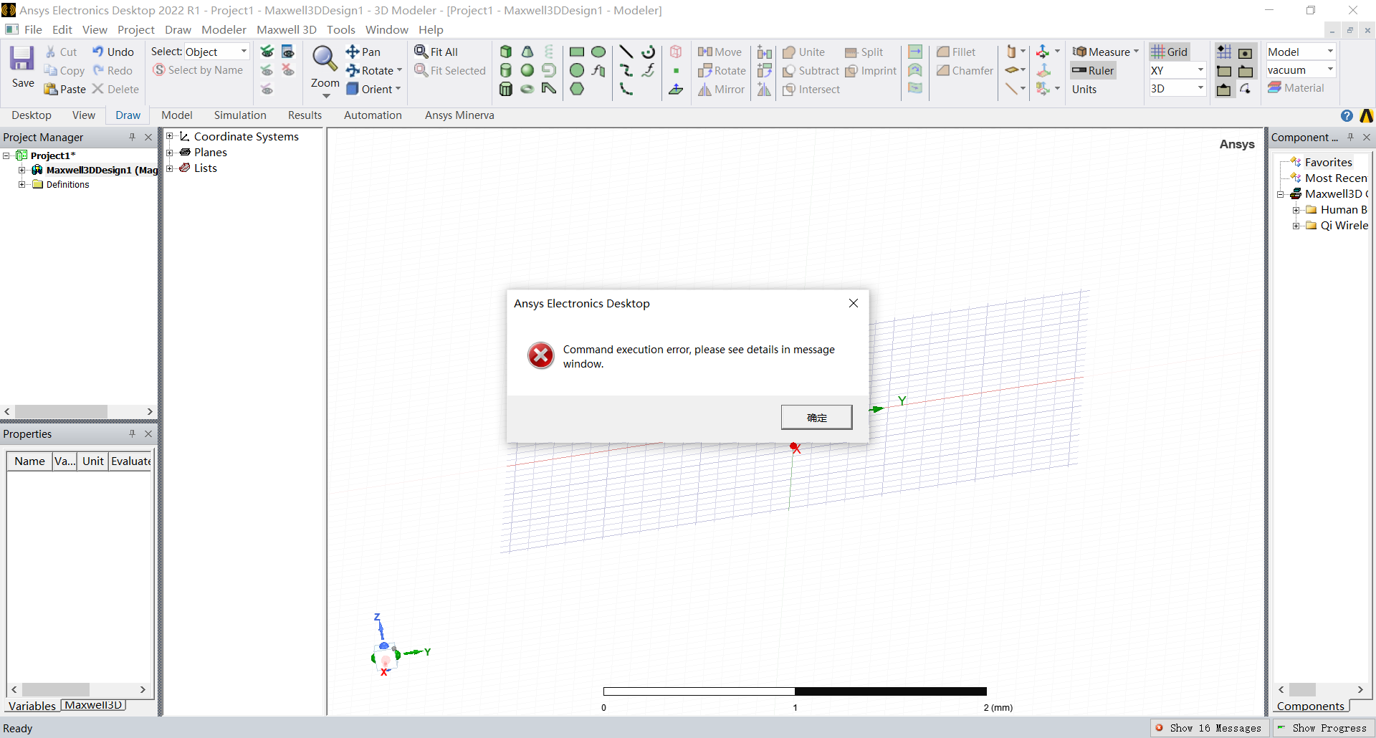The height and width of the screenshot is (738, 1376).
Task: Click the duplicate mirror icon
Action: point(765,89)
